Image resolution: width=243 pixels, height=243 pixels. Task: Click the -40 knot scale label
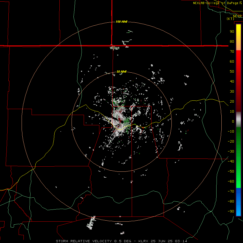pyautogui.click(x=231, y=161)
